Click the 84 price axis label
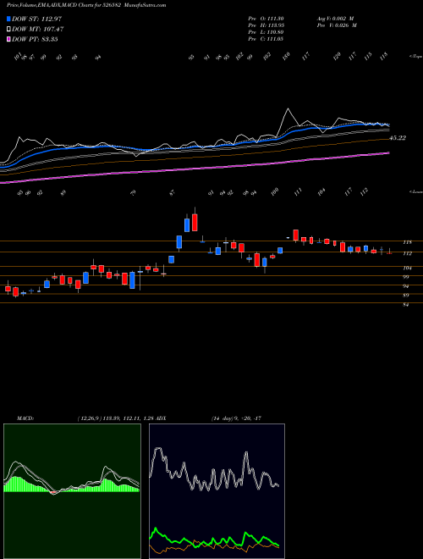The width and height of the screenshot is (423, 559). 406,305
